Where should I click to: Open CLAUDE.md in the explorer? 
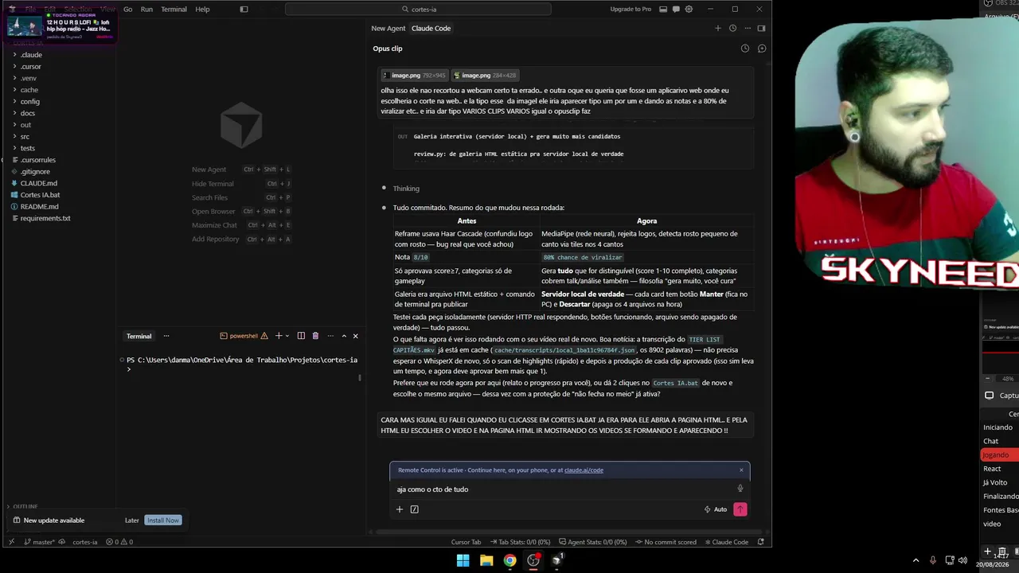coord(38,183)
